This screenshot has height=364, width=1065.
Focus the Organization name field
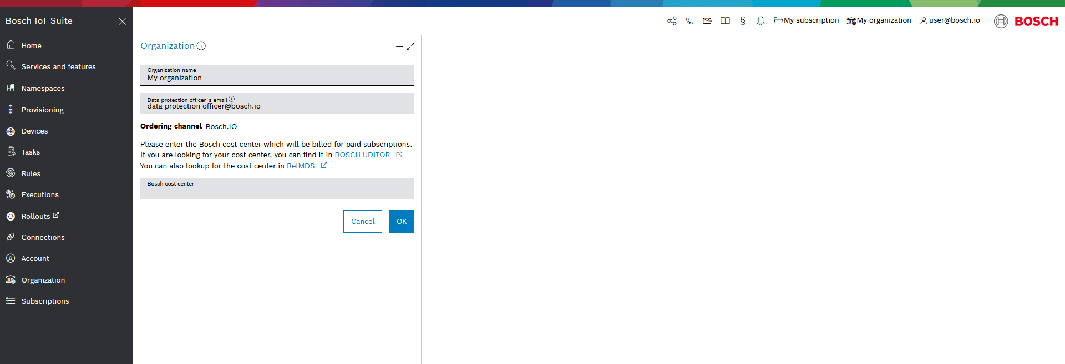coord(277,75)
